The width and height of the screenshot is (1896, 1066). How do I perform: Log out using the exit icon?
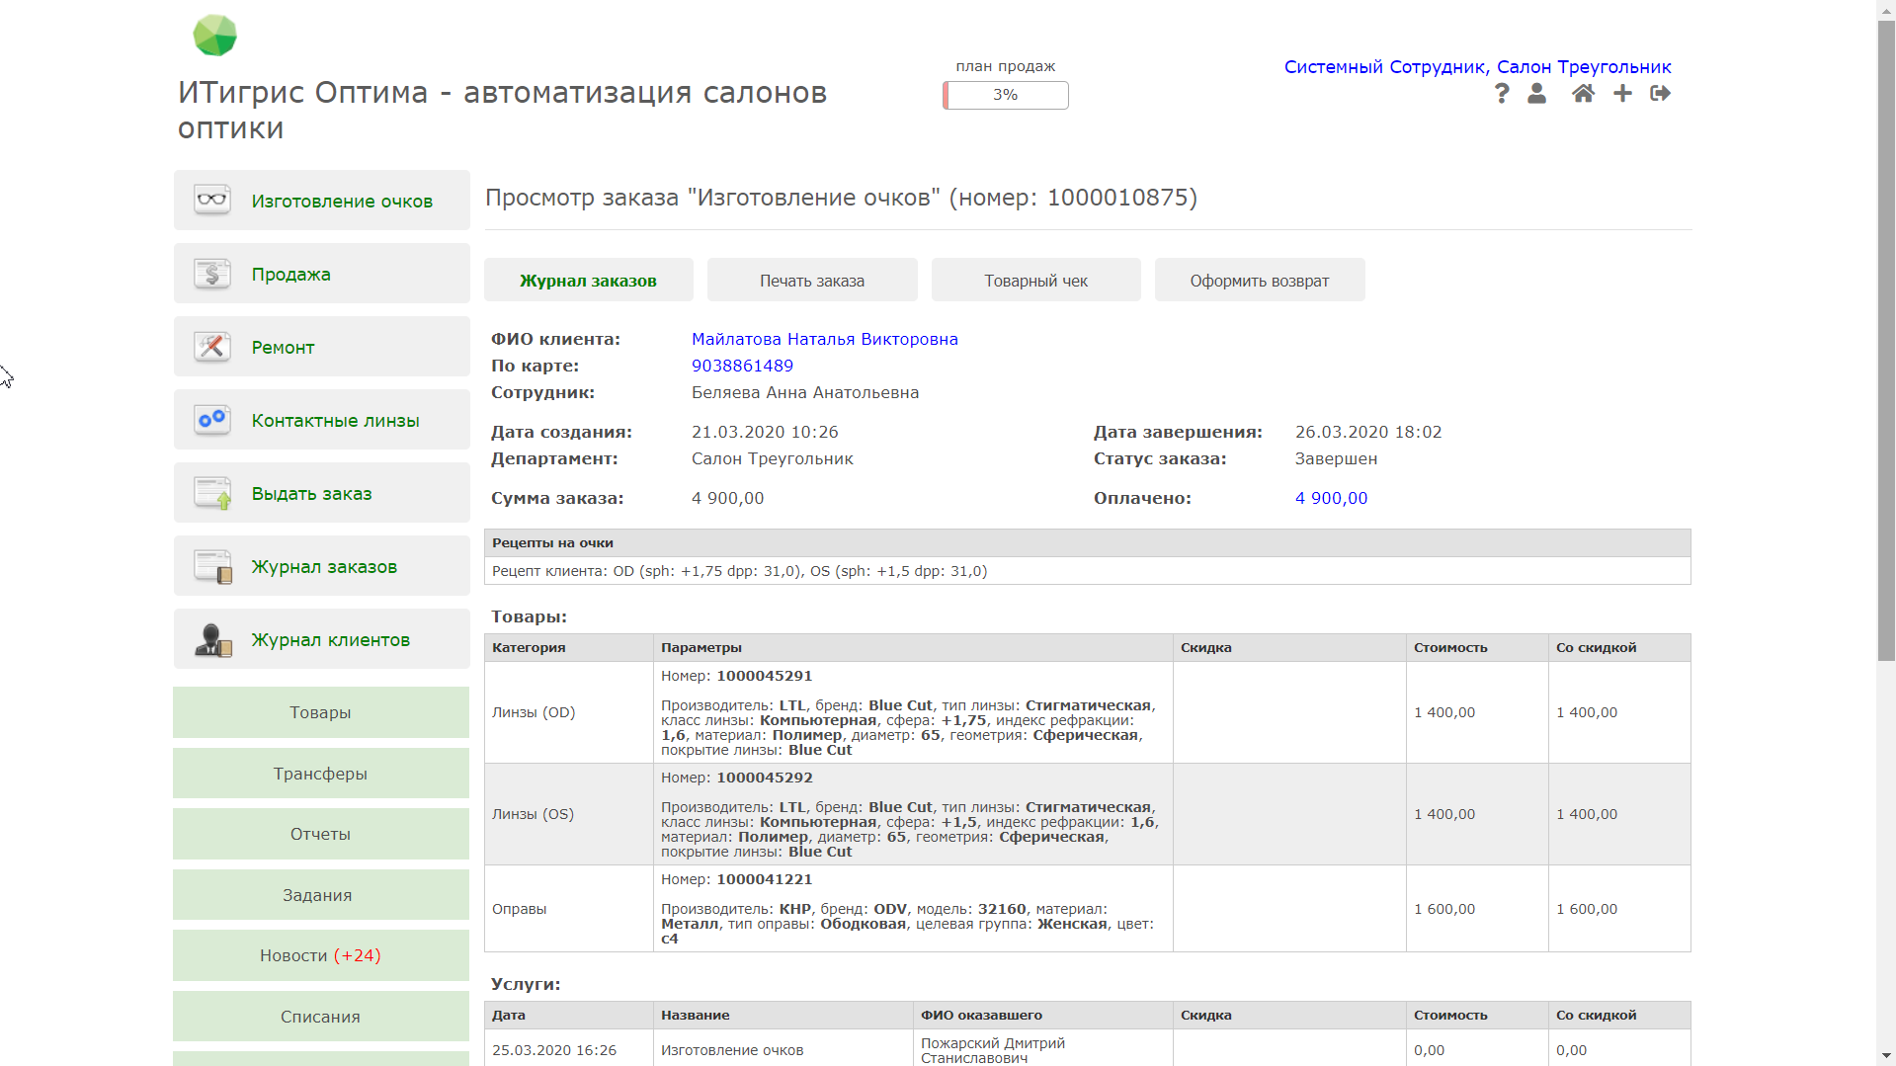(1660, 93)
